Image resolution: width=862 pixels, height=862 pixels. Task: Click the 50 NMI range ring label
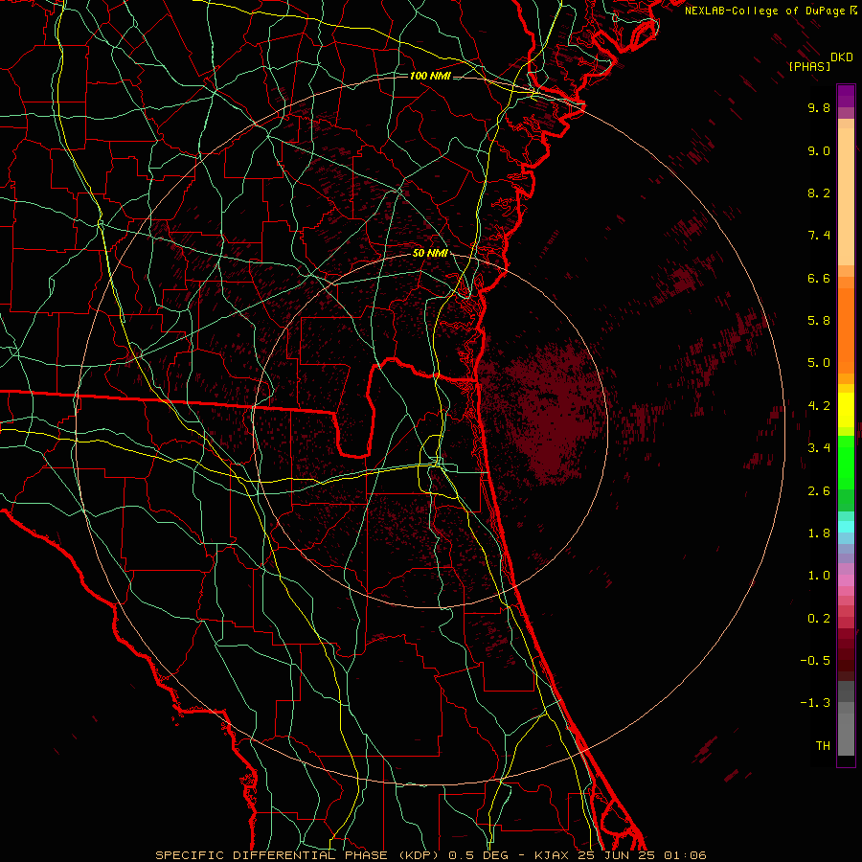(x=430, y=254)
